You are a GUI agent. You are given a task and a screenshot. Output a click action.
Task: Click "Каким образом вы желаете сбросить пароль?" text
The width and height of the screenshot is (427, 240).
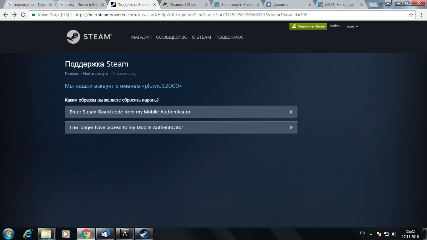coord(112,100)
